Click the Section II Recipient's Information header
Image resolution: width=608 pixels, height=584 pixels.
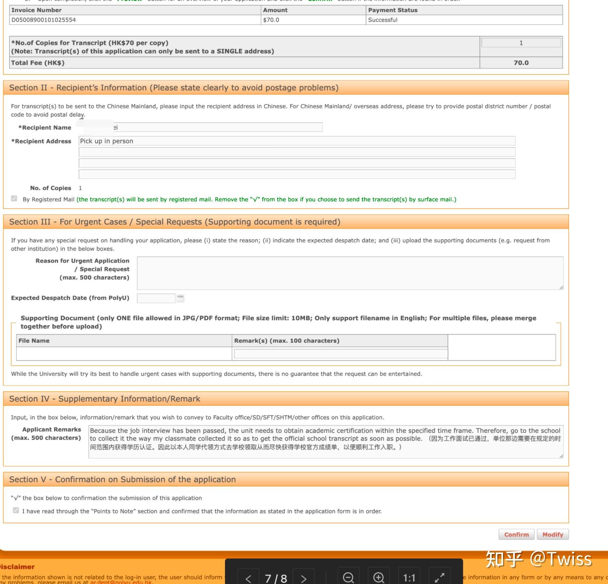click(x=286, y=88)
